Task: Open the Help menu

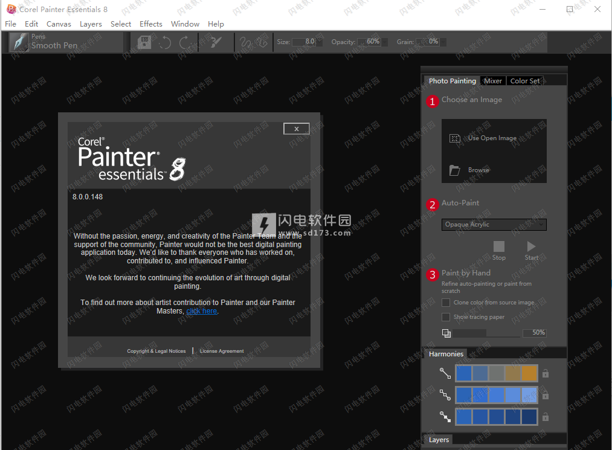Action: [x=216, y=24]
